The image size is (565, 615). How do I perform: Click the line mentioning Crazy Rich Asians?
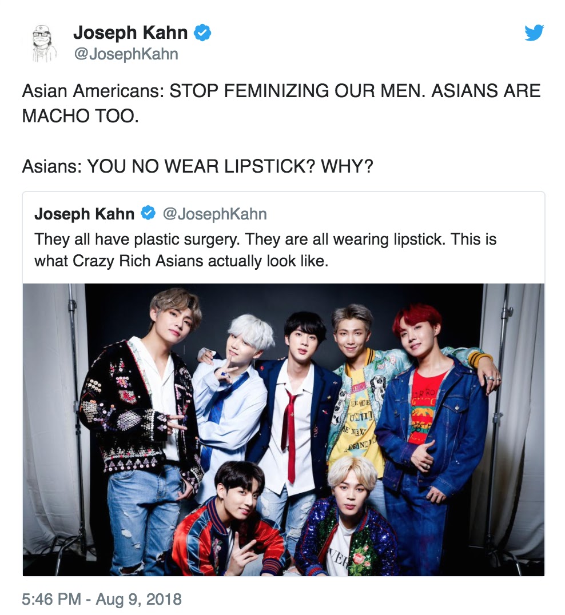pyautogui.click(x=181, y=261)
